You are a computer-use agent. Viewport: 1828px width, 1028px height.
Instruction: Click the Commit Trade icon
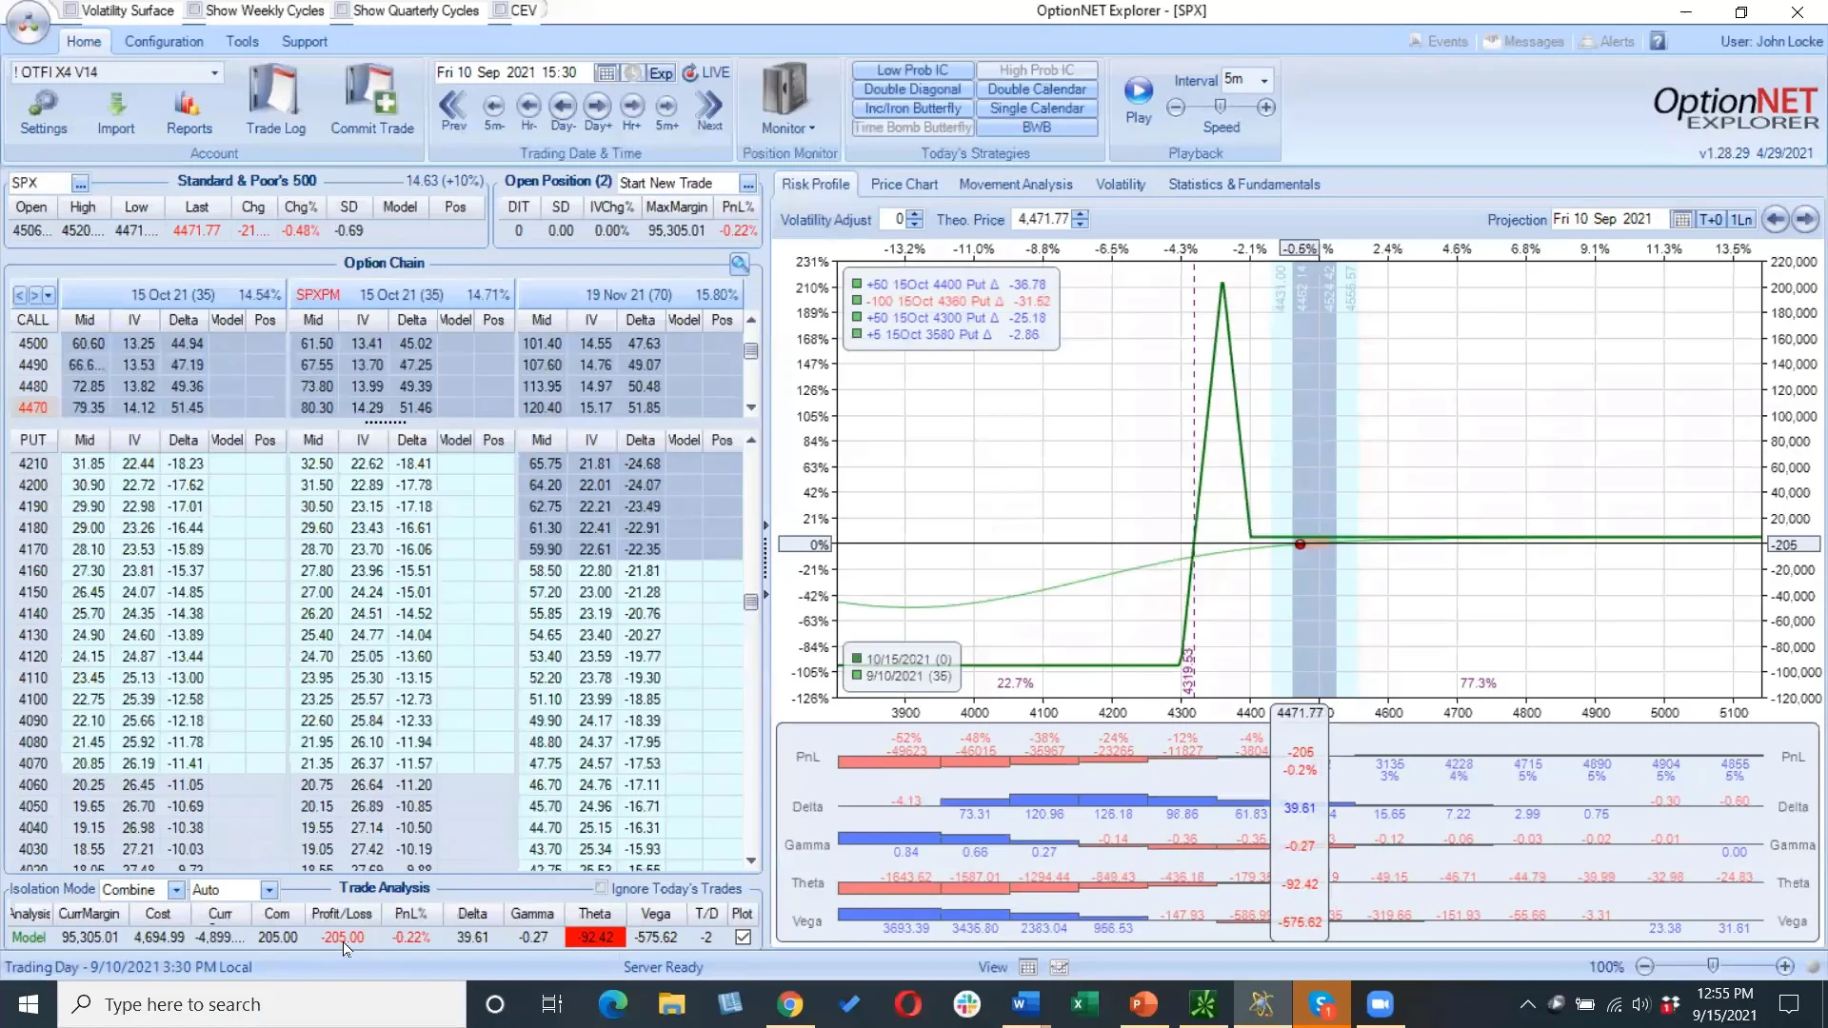pyautogui.click(x=372, y=100)
